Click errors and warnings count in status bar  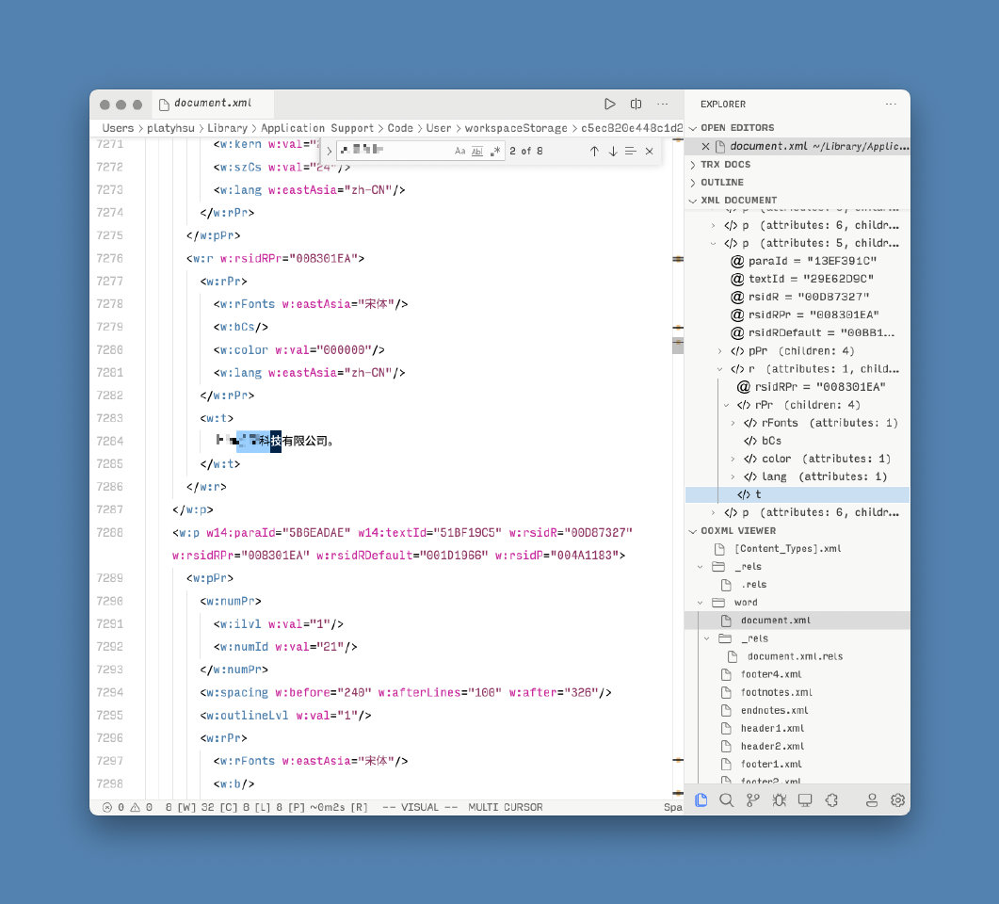[126, 807]
